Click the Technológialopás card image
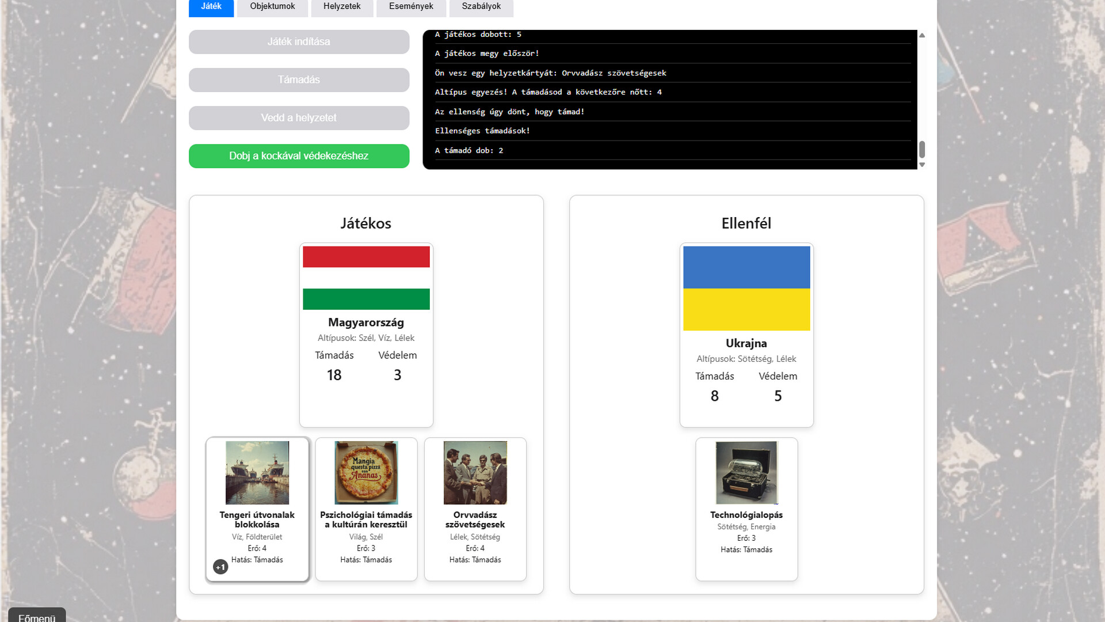 pyautogui.click(x=746, y=472)
